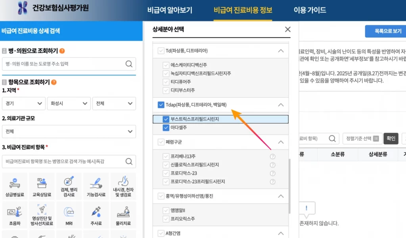Select the 주사료 category icon
Screen dimensions: 406x238
pyautogui.click(x=96, y=214)
